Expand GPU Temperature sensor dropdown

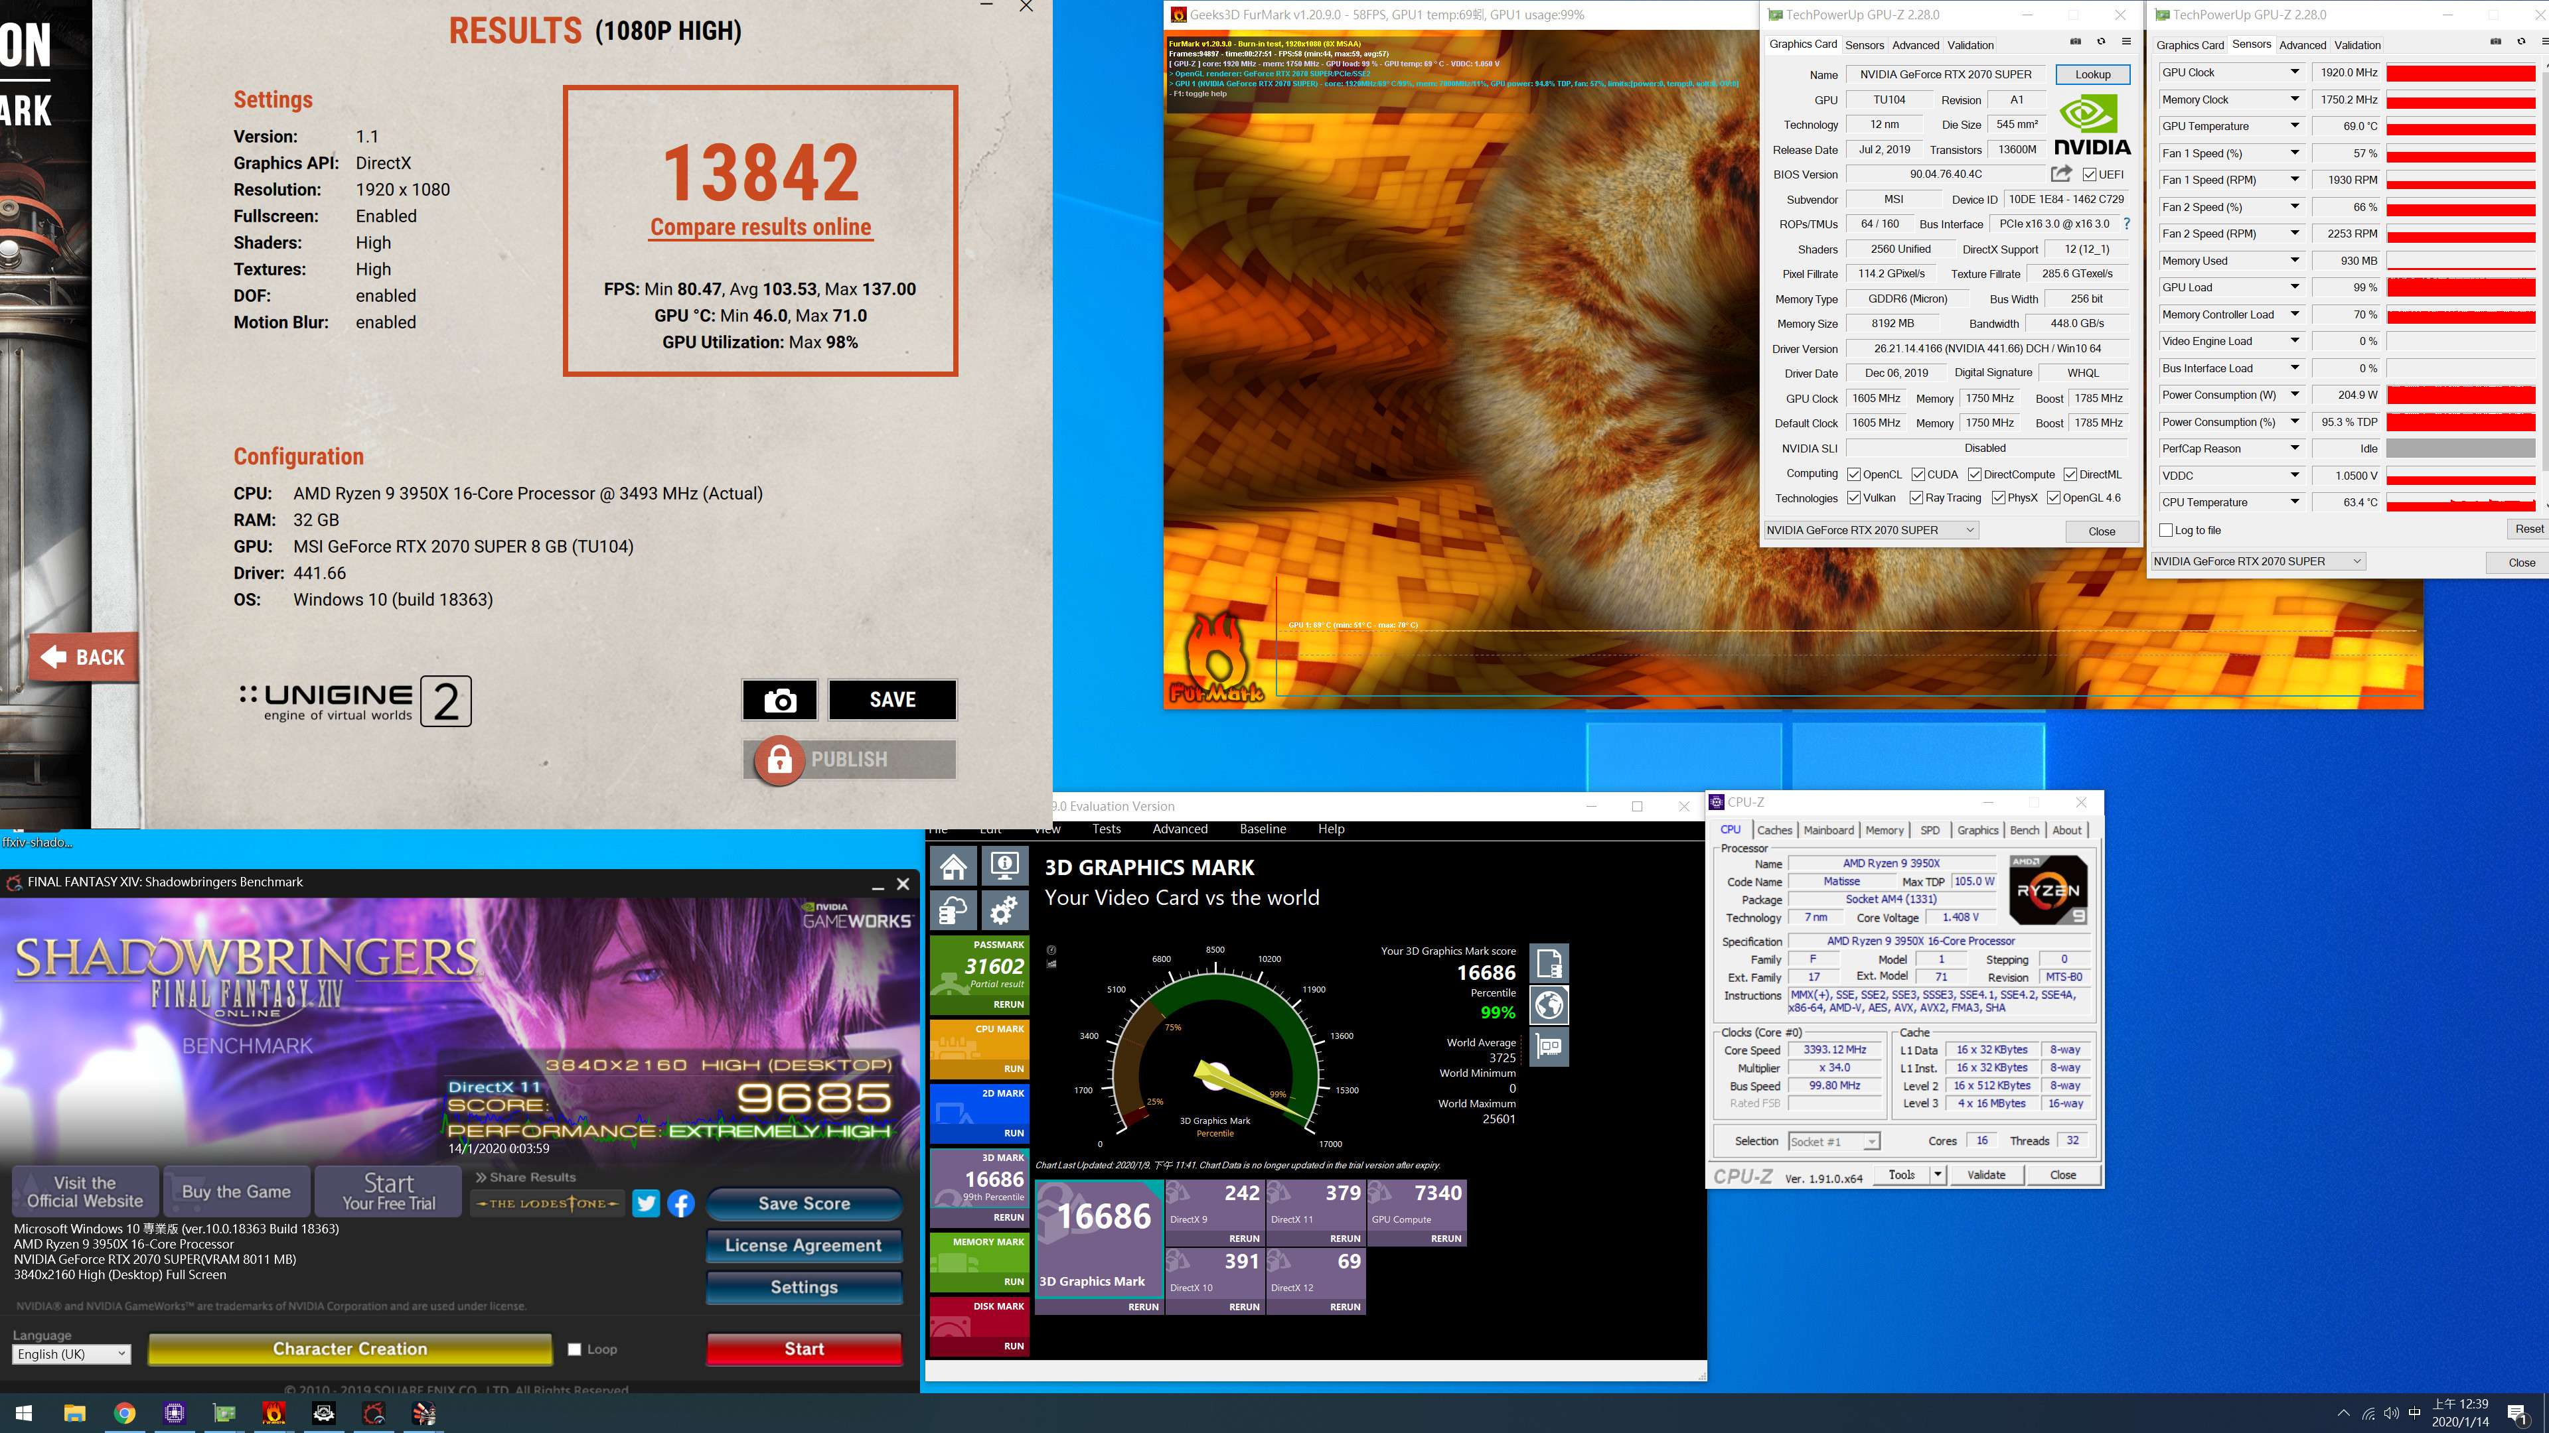2295,125
